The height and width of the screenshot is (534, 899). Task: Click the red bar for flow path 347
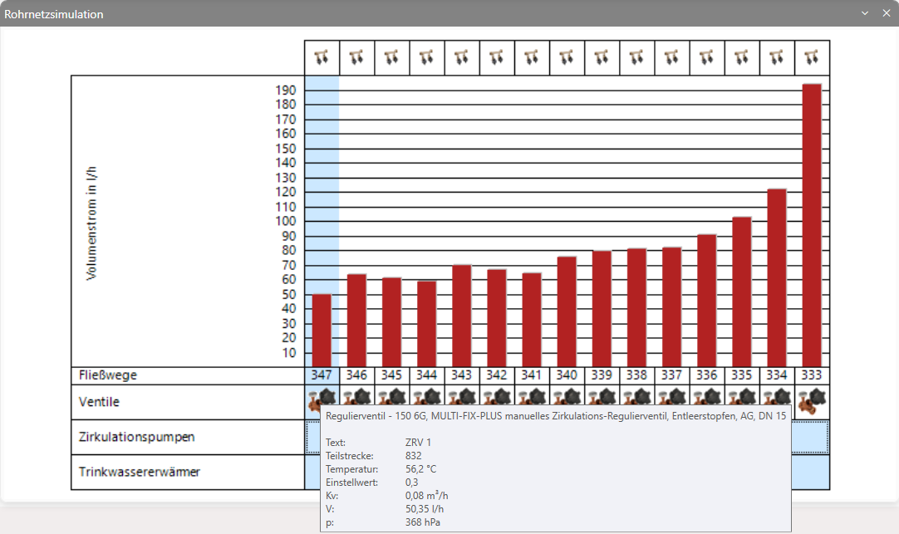[x=322, y=331]
